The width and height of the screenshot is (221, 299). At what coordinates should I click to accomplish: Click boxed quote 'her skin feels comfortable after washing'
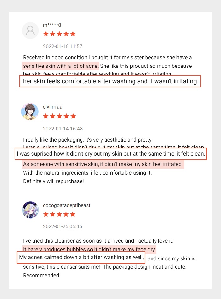pos(110,81)
